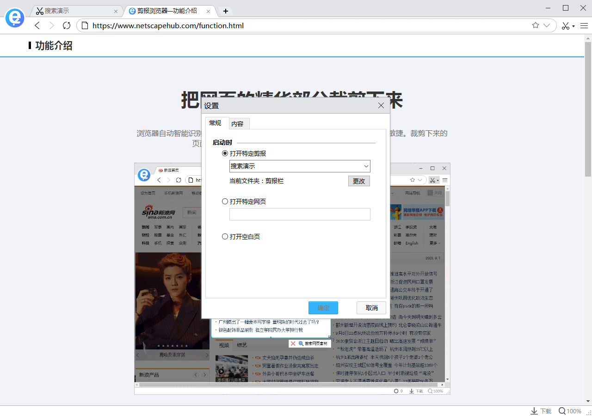Go back with the back arrow
The width and height of the screenshot is (592, 416).
click(37, 25)
